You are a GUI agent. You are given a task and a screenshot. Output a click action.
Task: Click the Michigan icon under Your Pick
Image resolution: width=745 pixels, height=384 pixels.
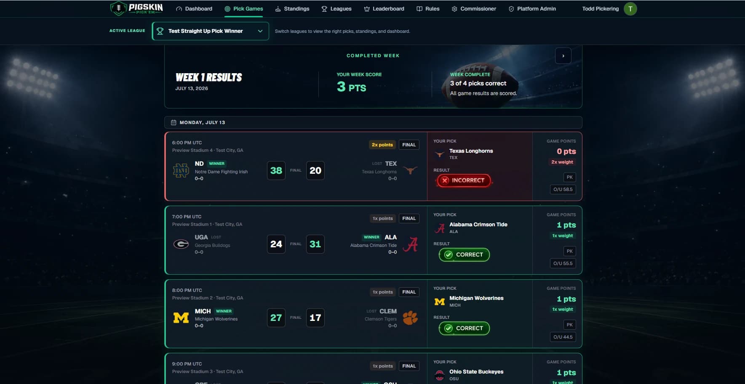point(440,302)
